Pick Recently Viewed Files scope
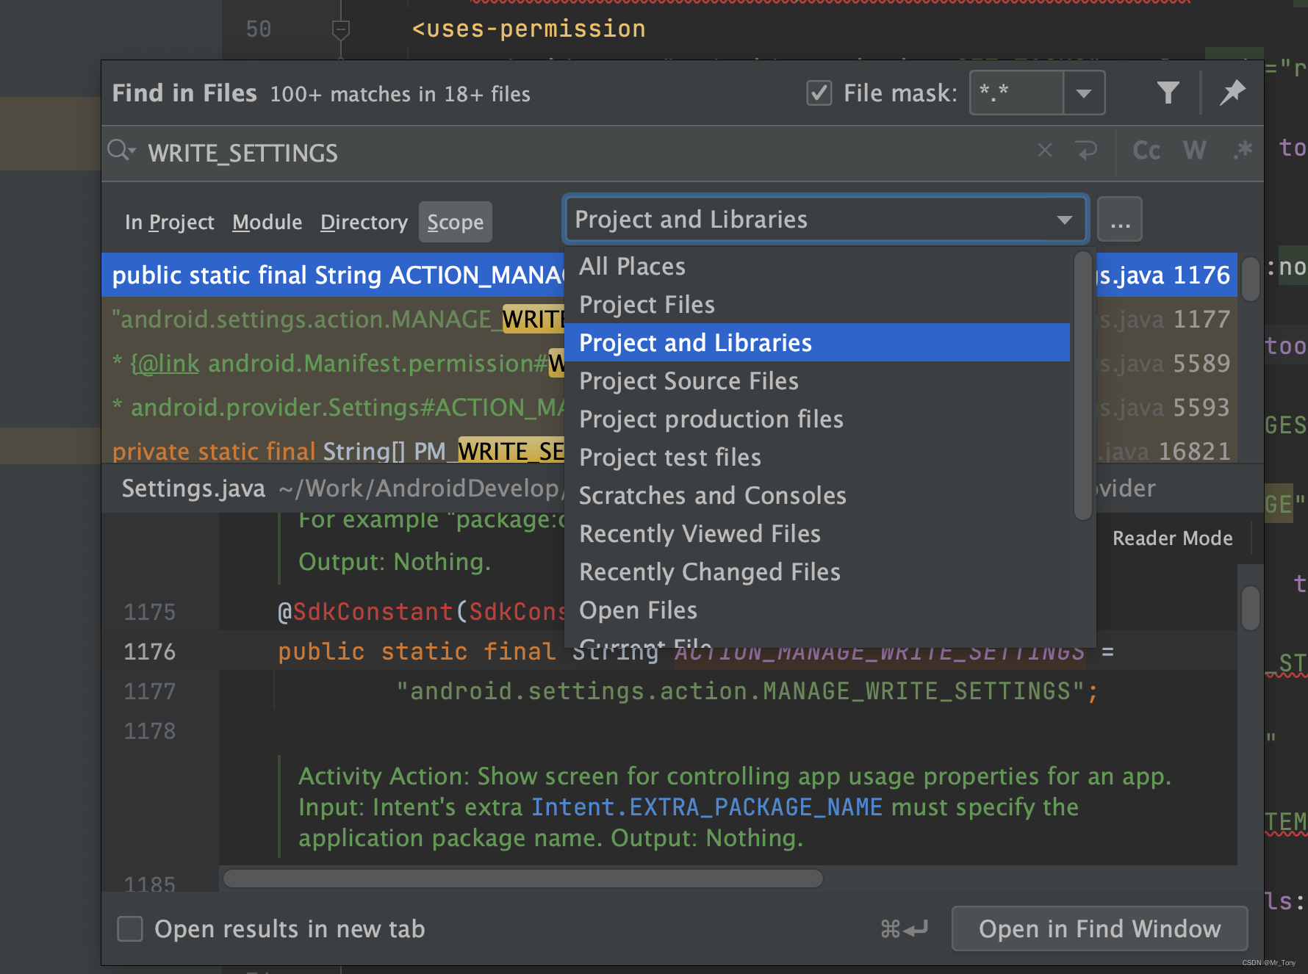 [x=817, y=533]
